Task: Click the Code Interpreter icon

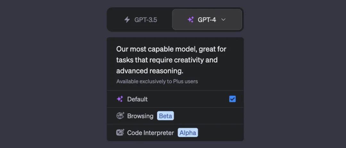Action: [x=120, y=133]
